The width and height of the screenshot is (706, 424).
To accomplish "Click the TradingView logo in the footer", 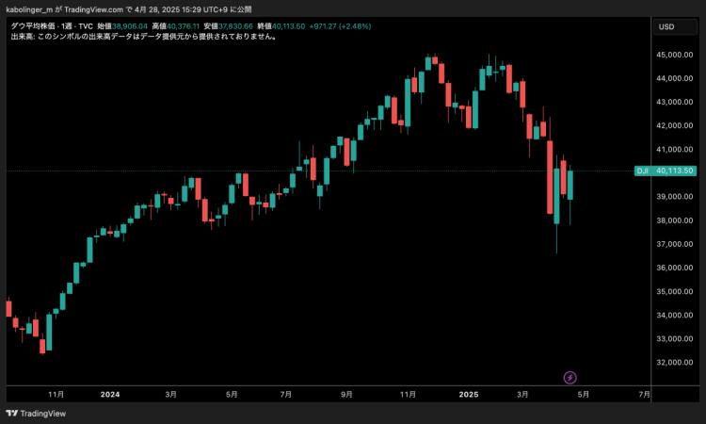I will (36, 414).
